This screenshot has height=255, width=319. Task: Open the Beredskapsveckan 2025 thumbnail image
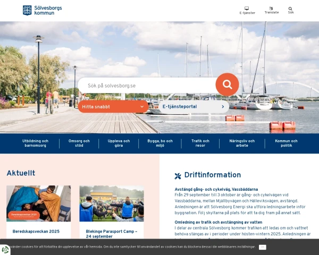(x=38, y=203)
